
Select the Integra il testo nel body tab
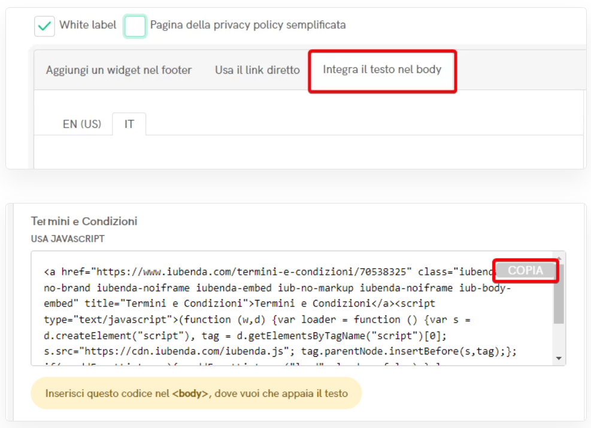(382, 70)
